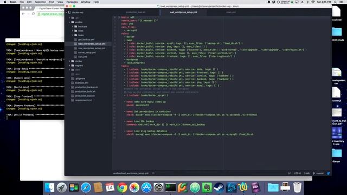Viewport: 347px width, 195px height.
Task: Click Terminal window with TASK output
Action: (35, 80)
